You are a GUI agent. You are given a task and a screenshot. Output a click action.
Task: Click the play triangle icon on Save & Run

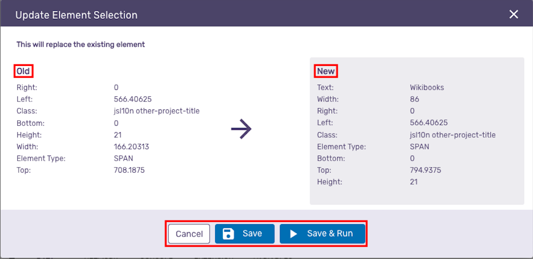coord(294,234)
